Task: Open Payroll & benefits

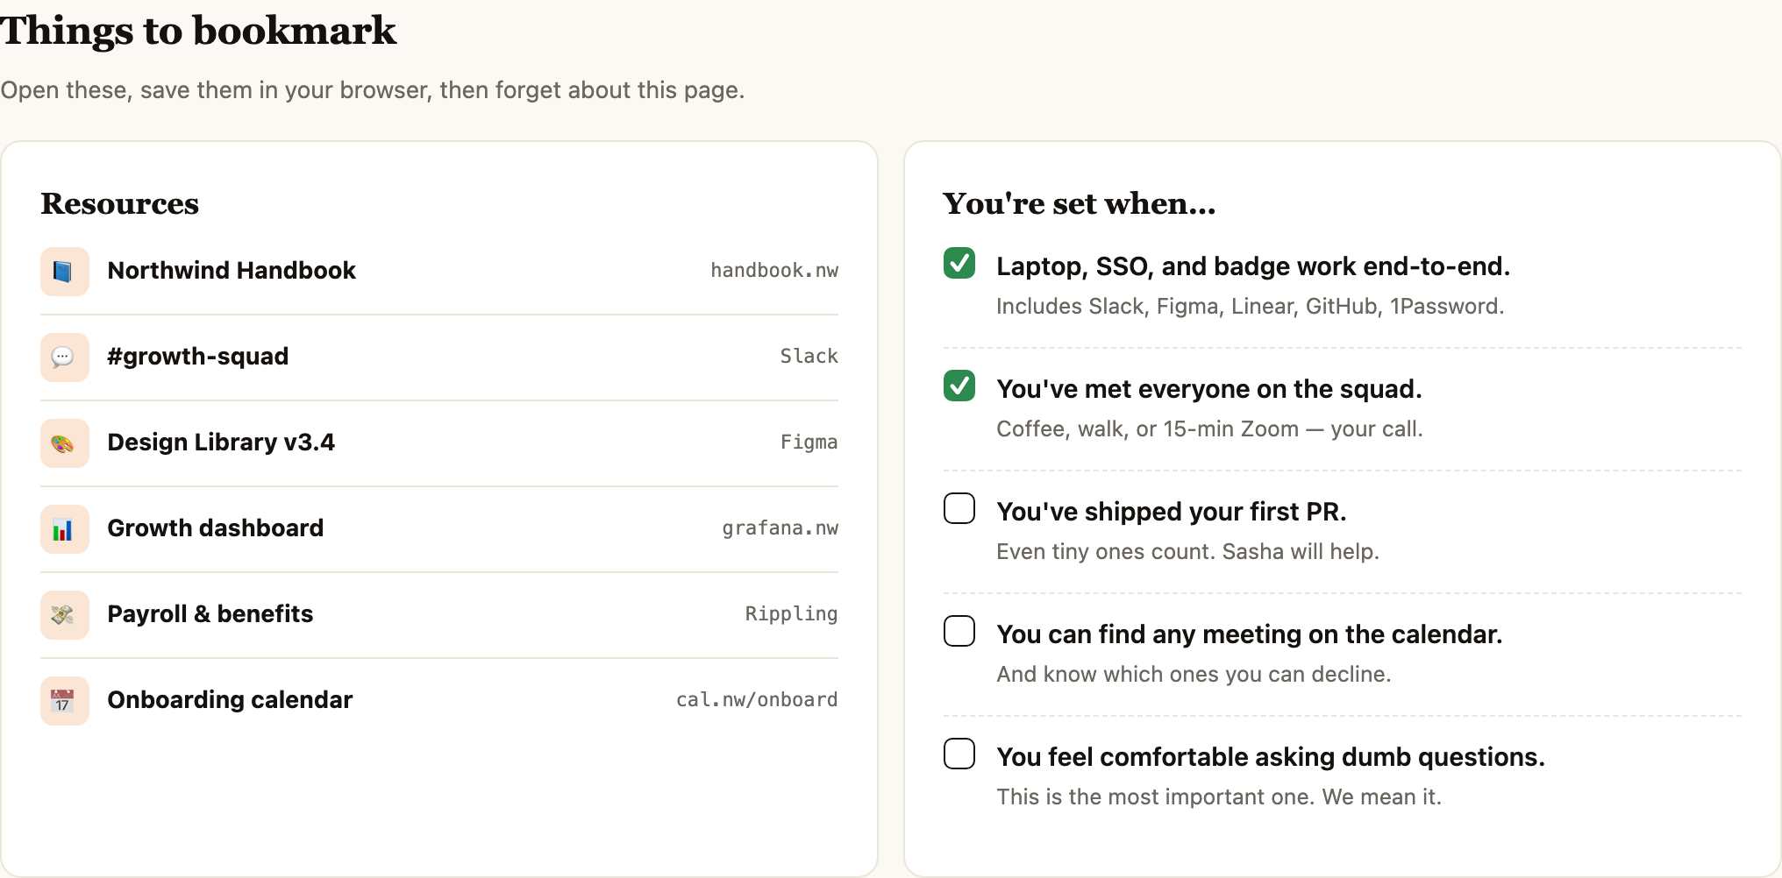Action: tap(210, 614)
